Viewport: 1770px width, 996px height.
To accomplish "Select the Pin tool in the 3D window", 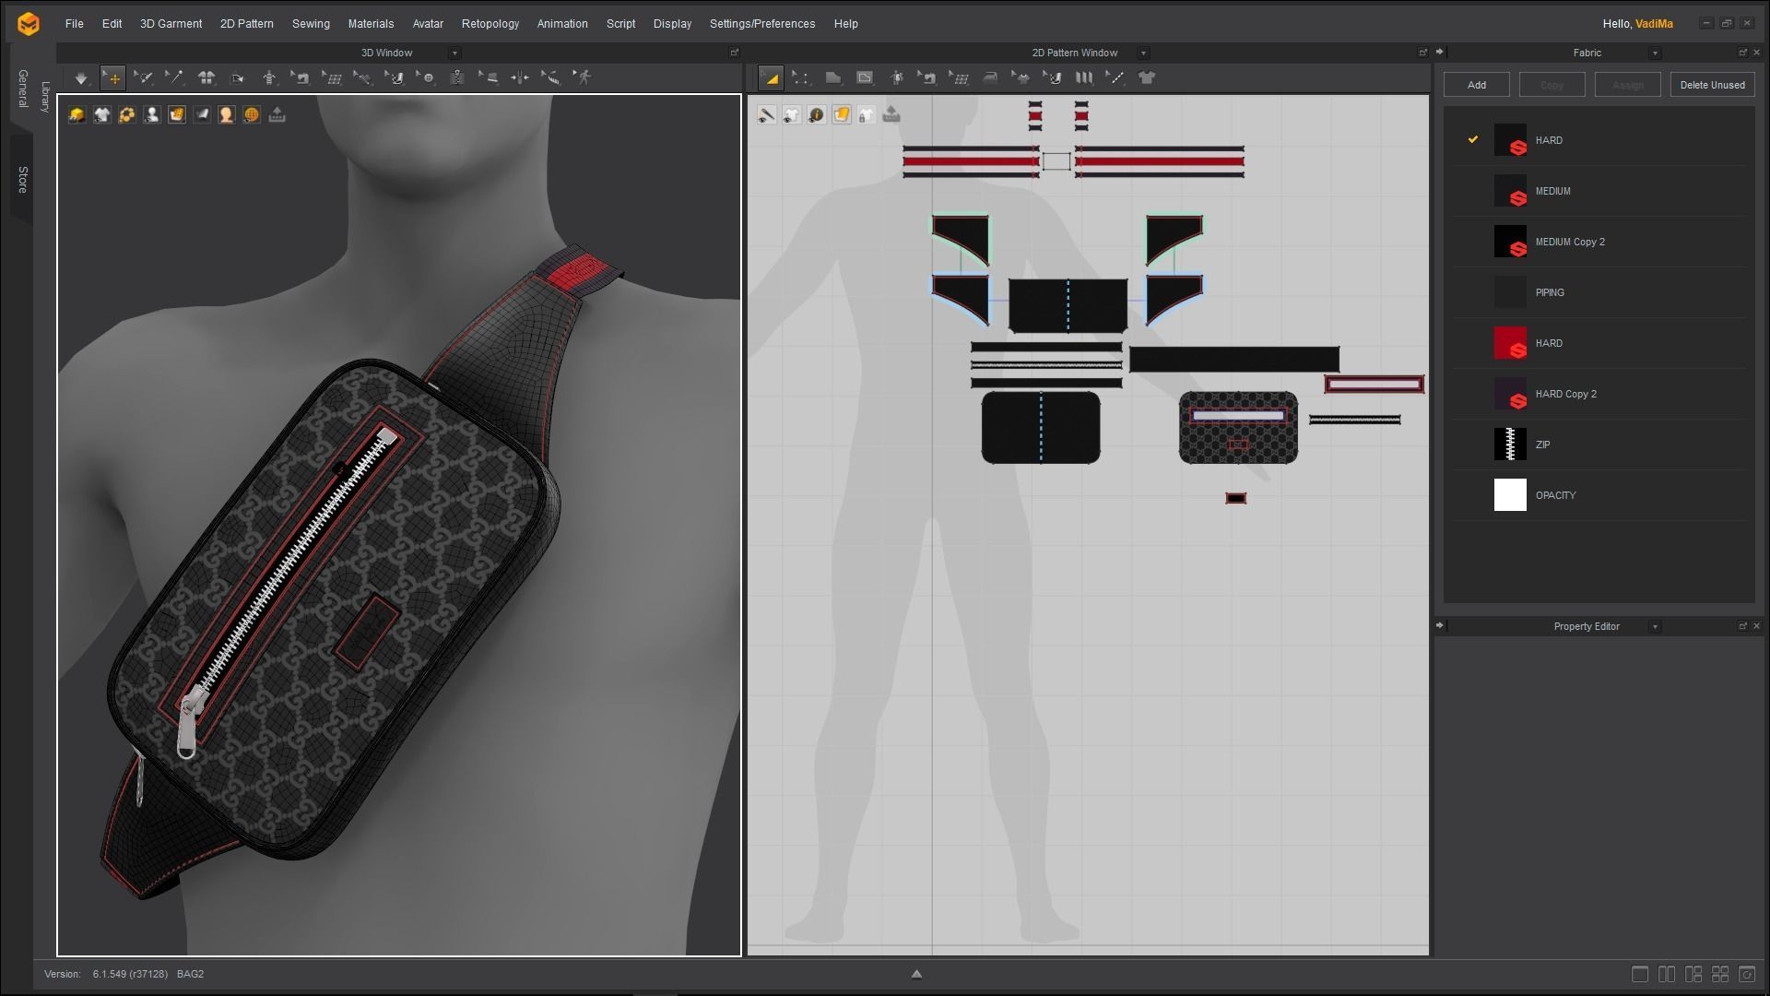I will tap(176, 78).
